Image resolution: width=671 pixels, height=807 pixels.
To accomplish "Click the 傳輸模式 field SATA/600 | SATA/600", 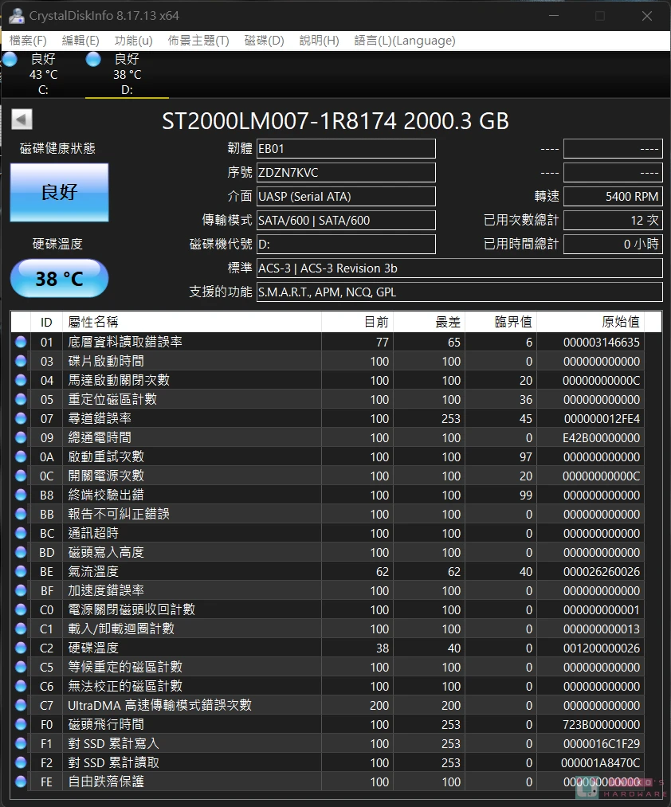I will point(346,221).
